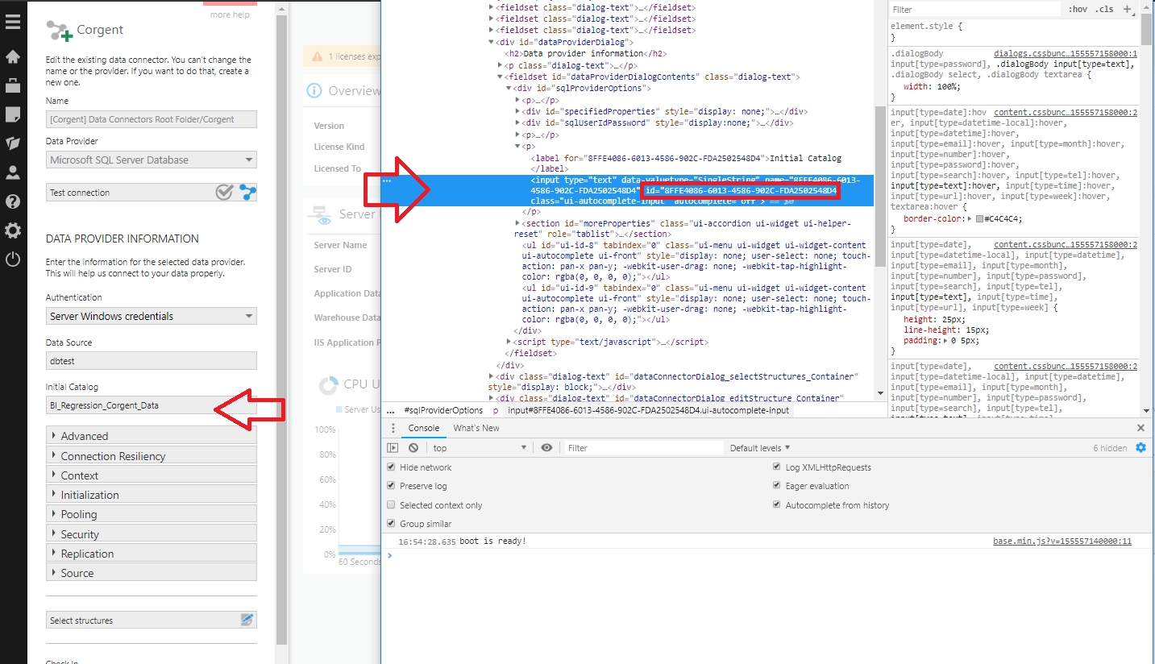Click the Test connection button

click(152, 192)
